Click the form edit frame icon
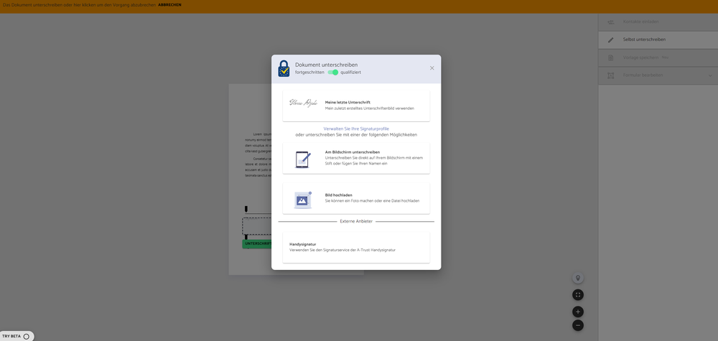Screen dimensions: 718x341 610,75
